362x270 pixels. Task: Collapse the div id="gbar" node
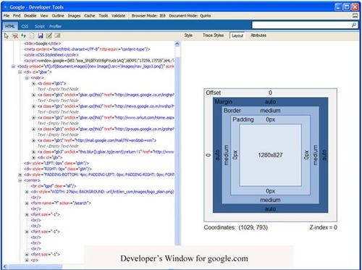[x=20, y=72]
